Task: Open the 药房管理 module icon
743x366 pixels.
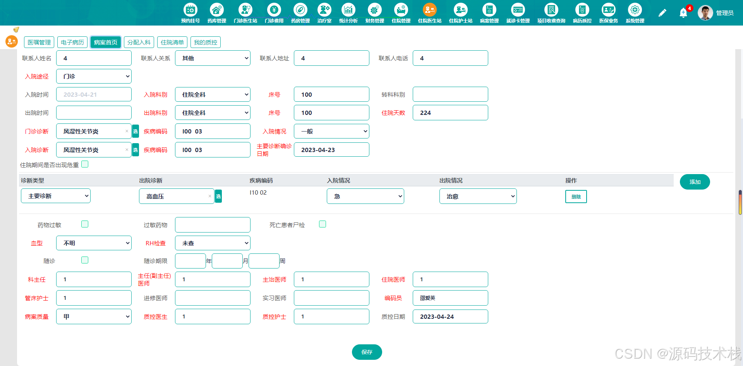Action: 300,10
